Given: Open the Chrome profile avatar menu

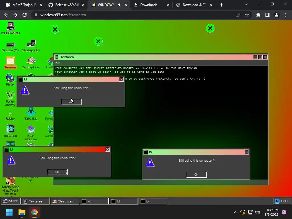Looking at the screenshot, I should click(x=277, y=15).
